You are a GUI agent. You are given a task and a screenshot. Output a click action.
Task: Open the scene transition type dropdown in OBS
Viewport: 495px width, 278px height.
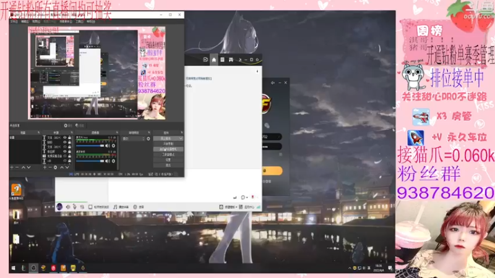134,138
